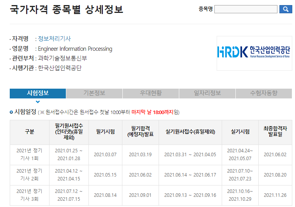
Task: Click the 국가자격 종목별 상세정보 page title
Action: [x=66, y=9]
